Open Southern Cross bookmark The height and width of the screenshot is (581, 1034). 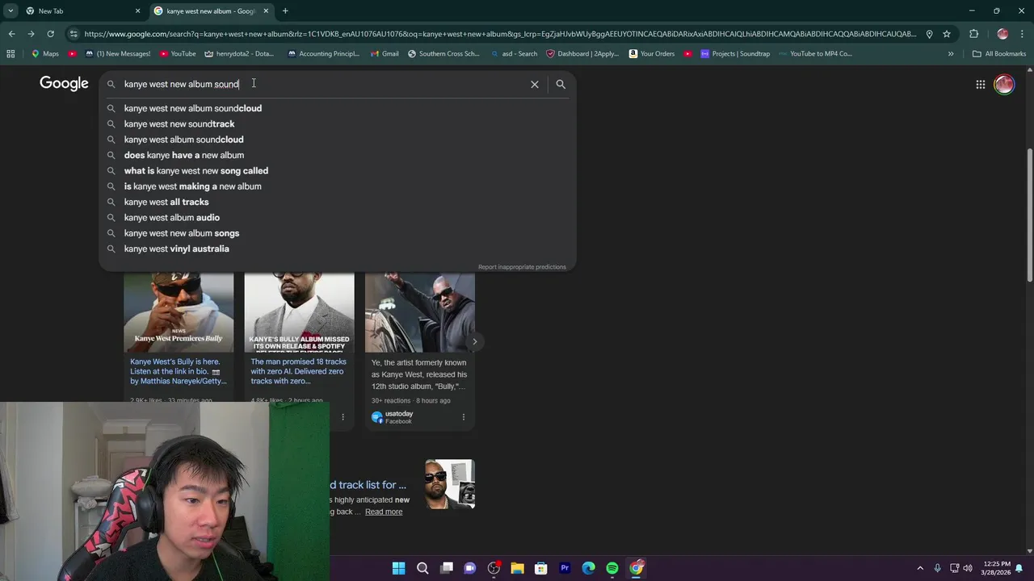443,54
